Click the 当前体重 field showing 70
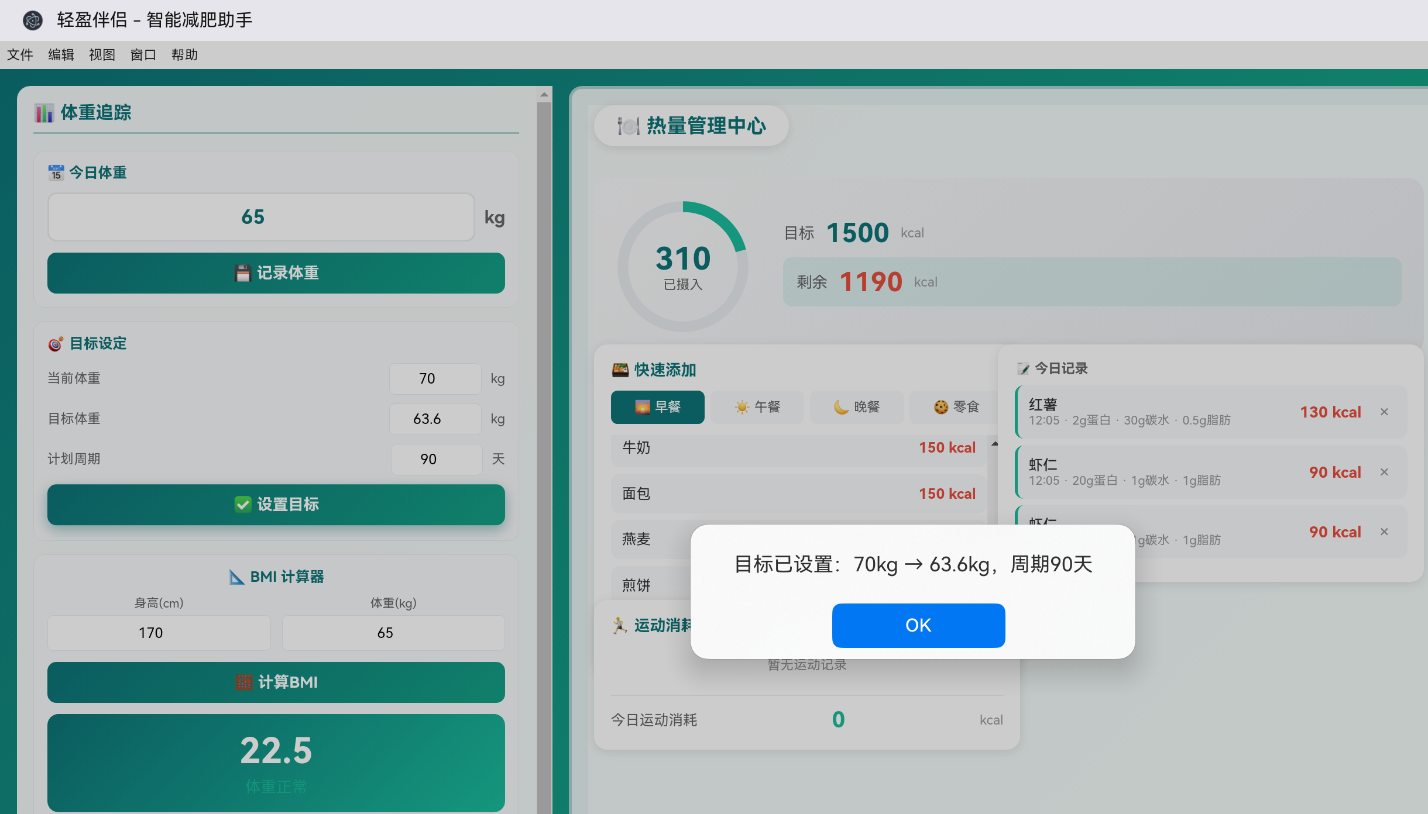 pyautogui.click(x=435, y=379)
